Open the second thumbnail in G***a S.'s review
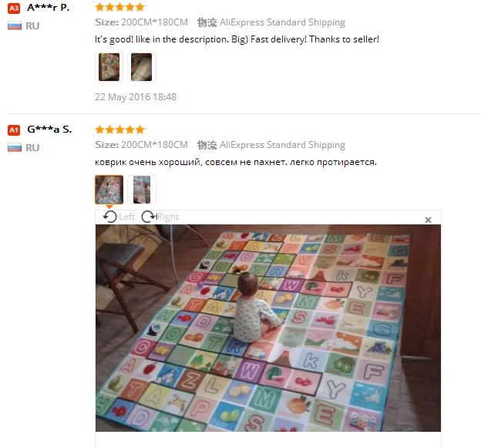Screen dimensions: 481x448 141,190
